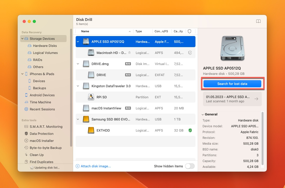This screenshot has height=188, width=285.
Task: Collapse the iPhones & iPads sidebar group
Action: point(22,74)
